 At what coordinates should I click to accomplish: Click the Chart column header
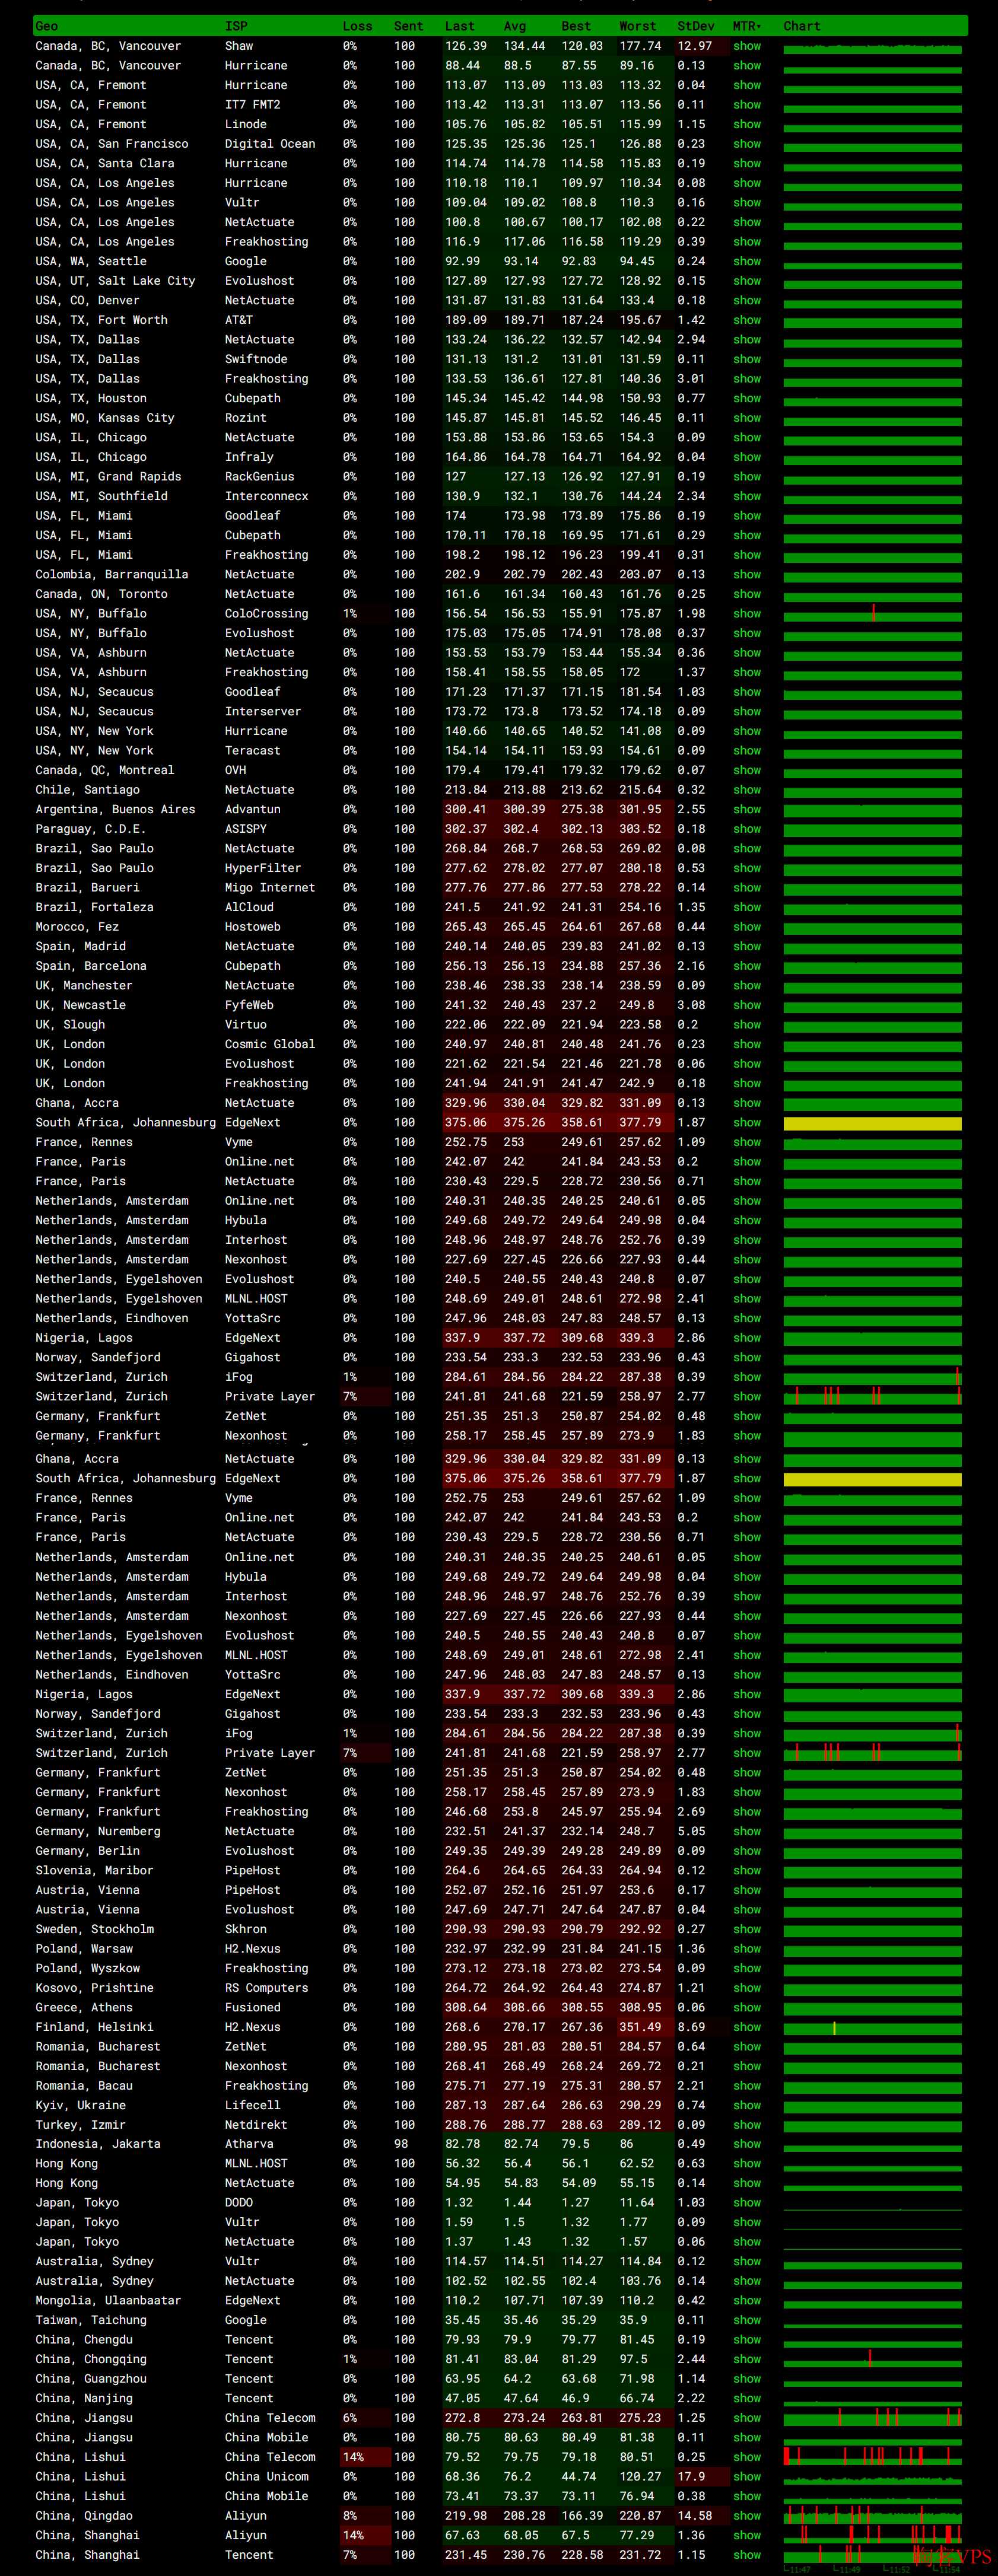802,26
